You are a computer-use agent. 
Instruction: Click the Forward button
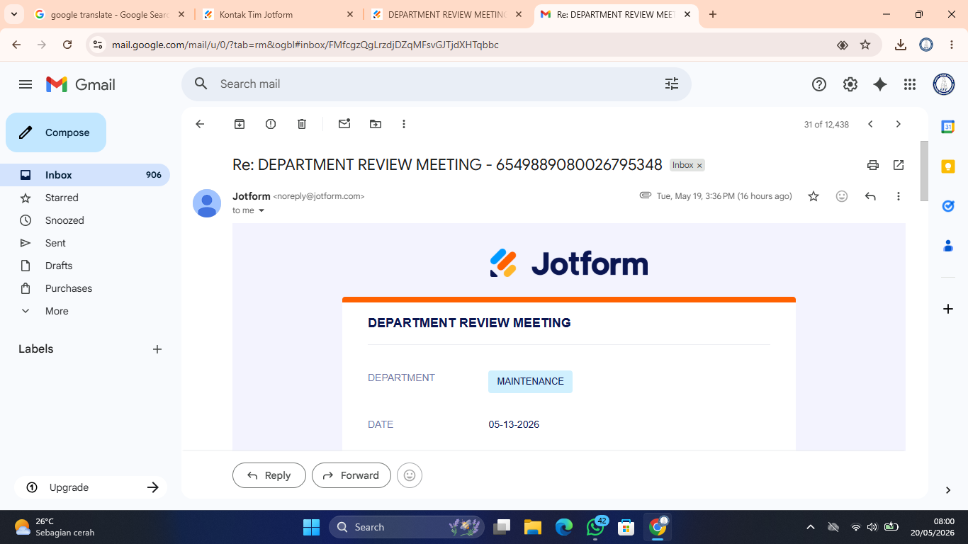[x=351, y=475]
